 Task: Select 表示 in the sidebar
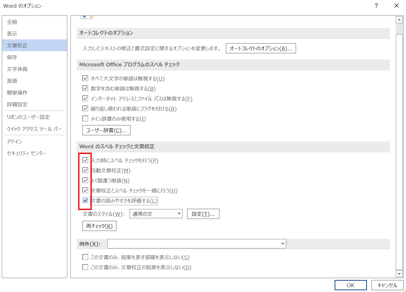click(34, 34)
